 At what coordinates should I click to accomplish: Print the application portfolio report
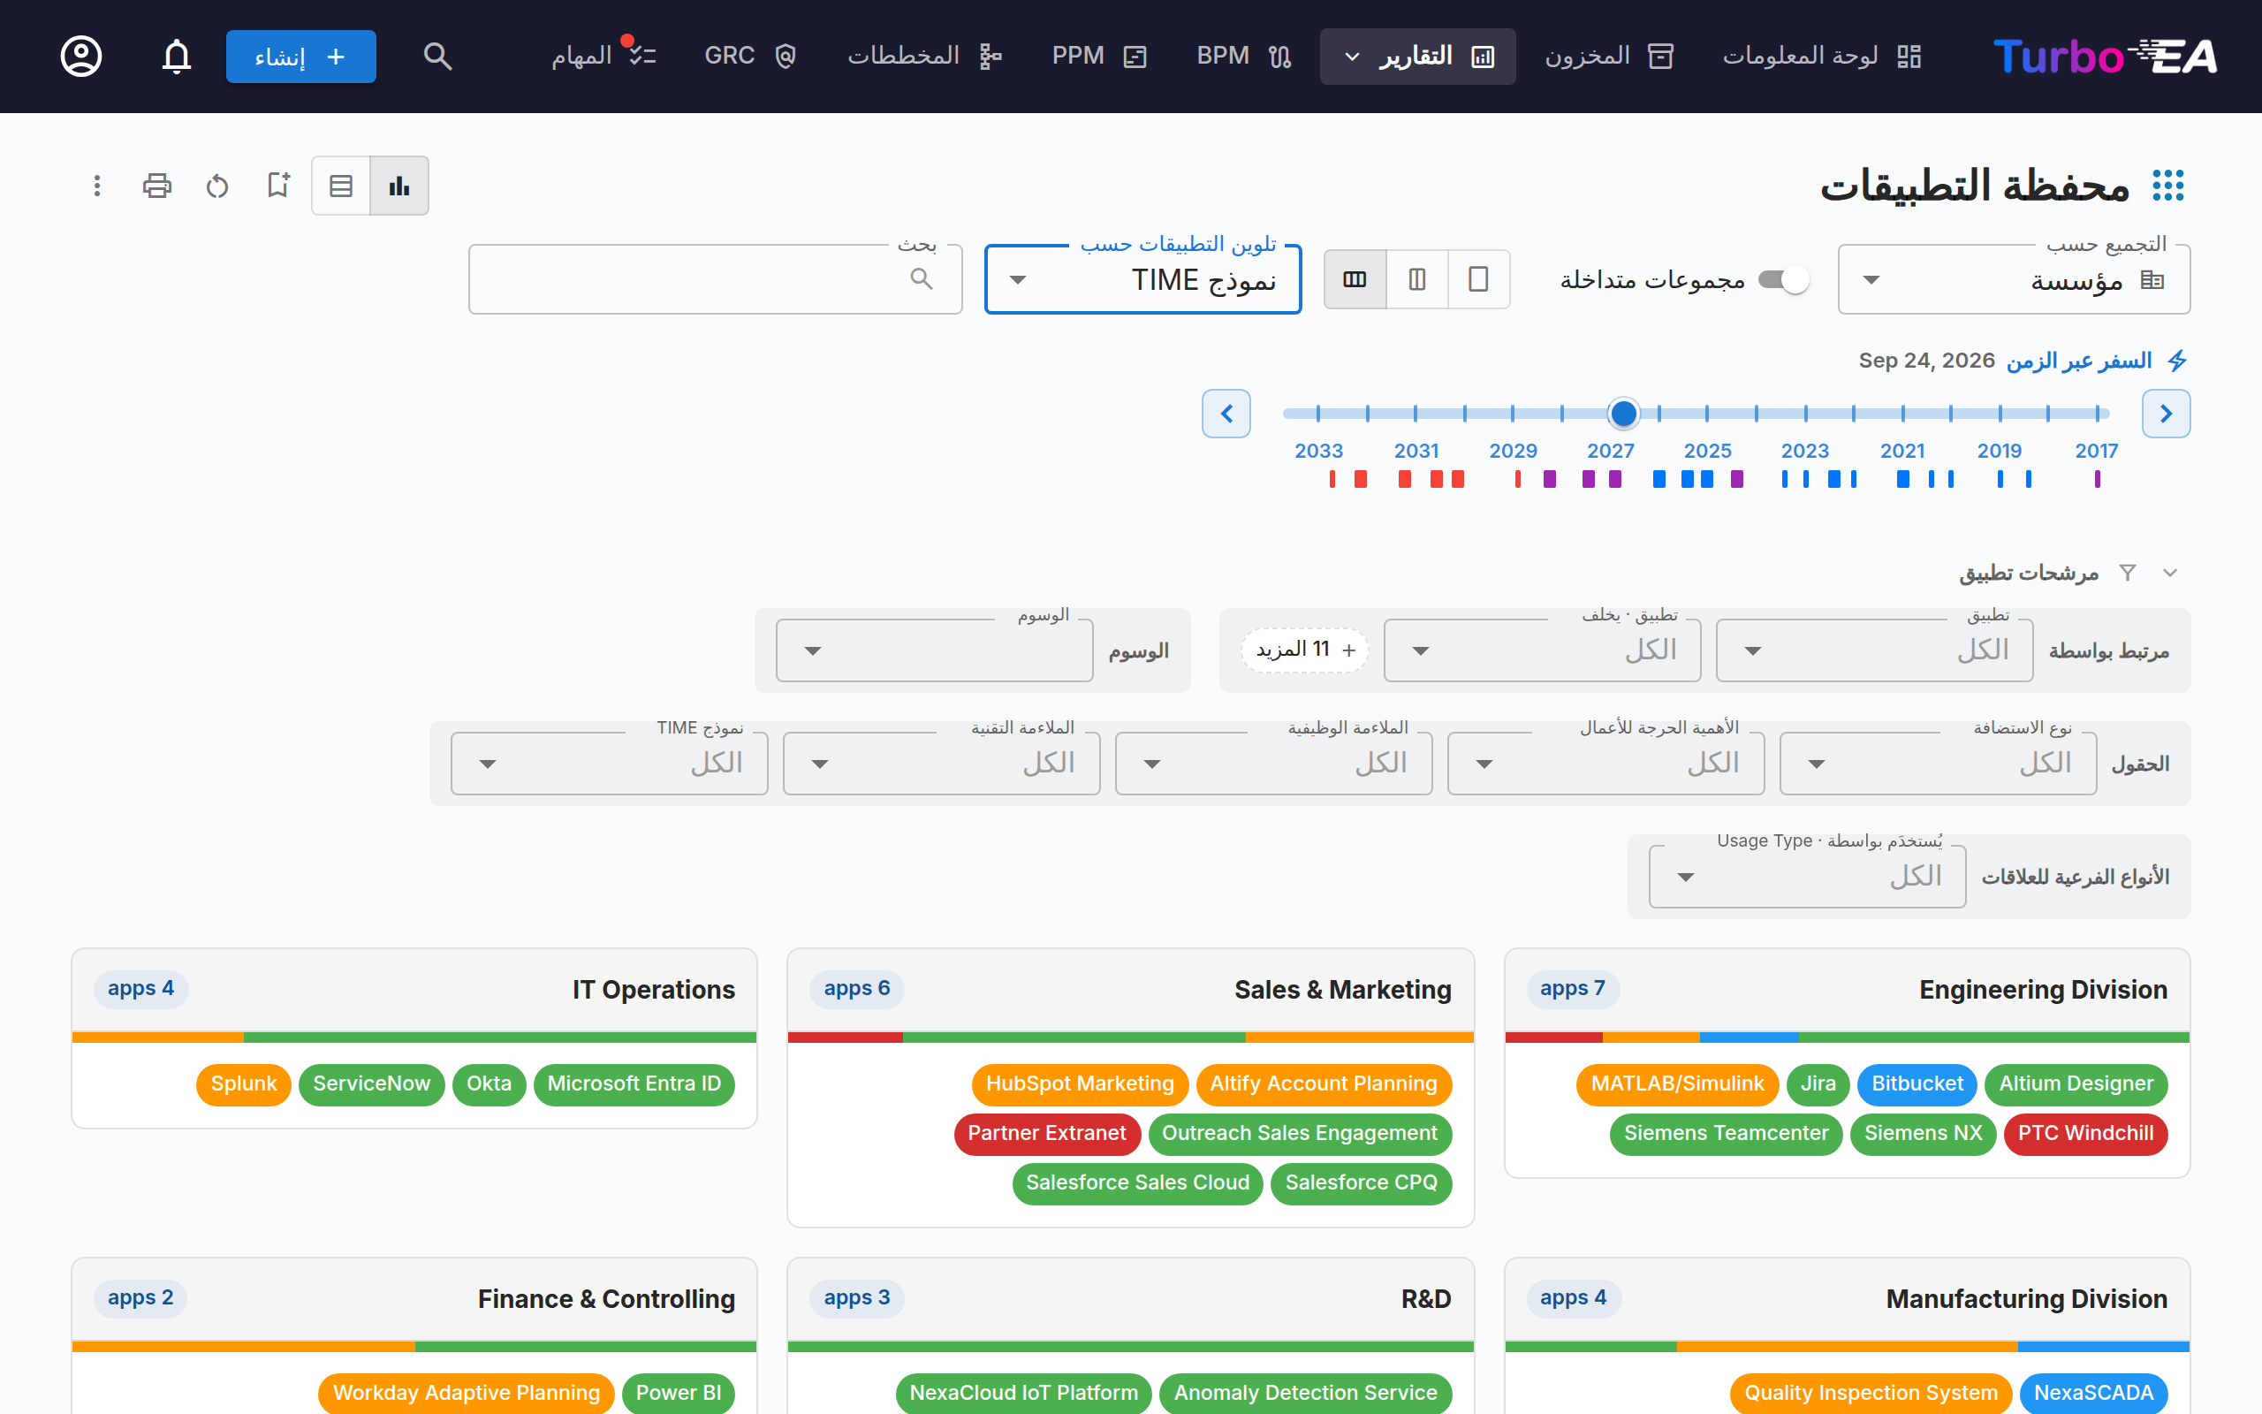tap(157, 186)
